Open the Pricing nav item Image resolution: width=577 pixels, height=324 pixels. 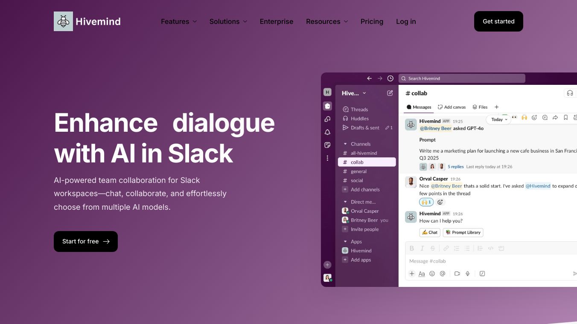click(x=372, y=21)
